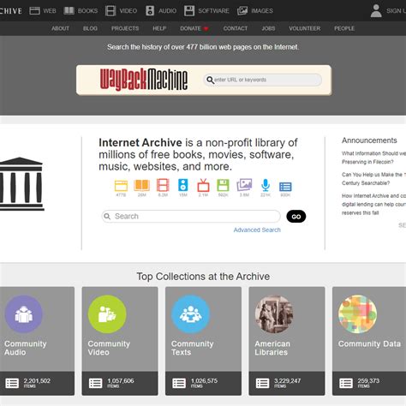Click the Community Audio card title
Image resolution: width=406 pixels, height=406 pixels.
click(x=25, y=348)
